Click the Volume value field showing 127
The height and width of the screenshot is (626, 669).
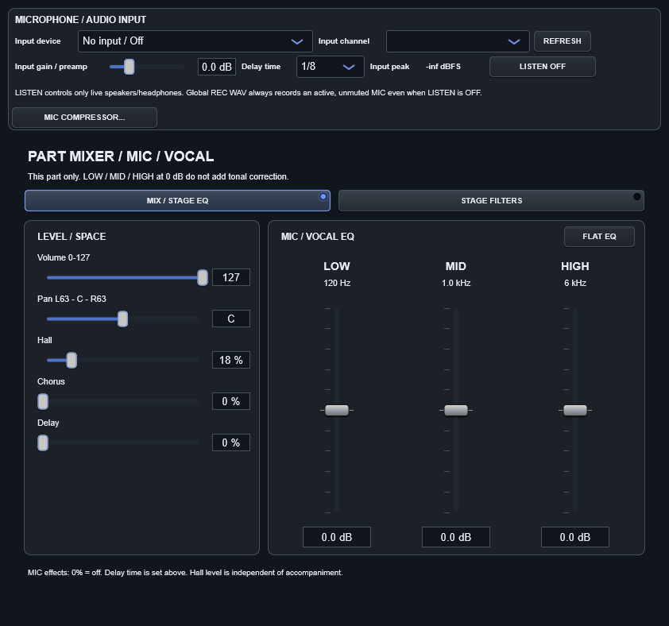pyautogui.click(x=231, y=278)
